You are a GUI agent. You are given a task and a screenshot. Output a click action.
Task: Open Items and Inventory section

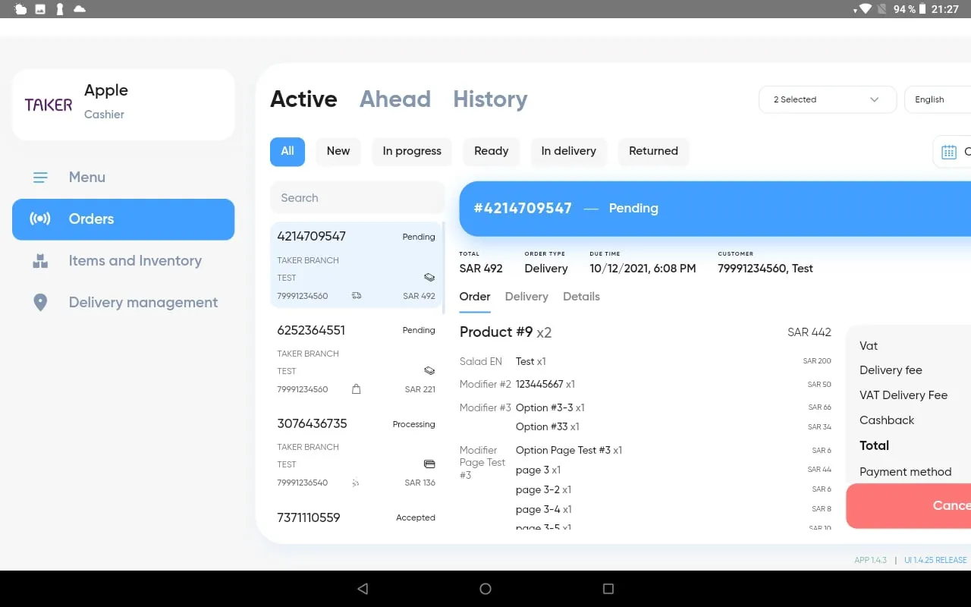point(124,261)
